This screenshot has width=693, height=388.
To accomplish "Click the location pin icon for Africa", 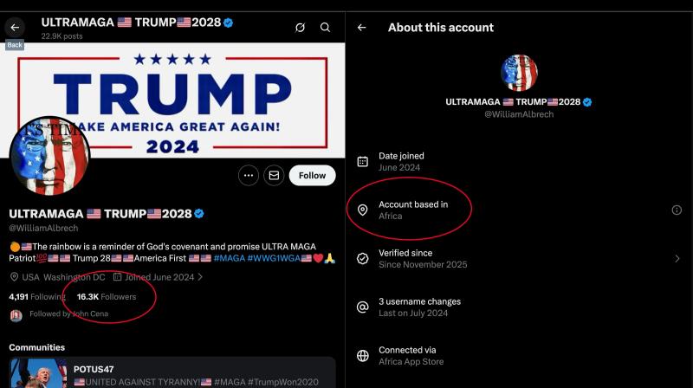I will [363, 210].
